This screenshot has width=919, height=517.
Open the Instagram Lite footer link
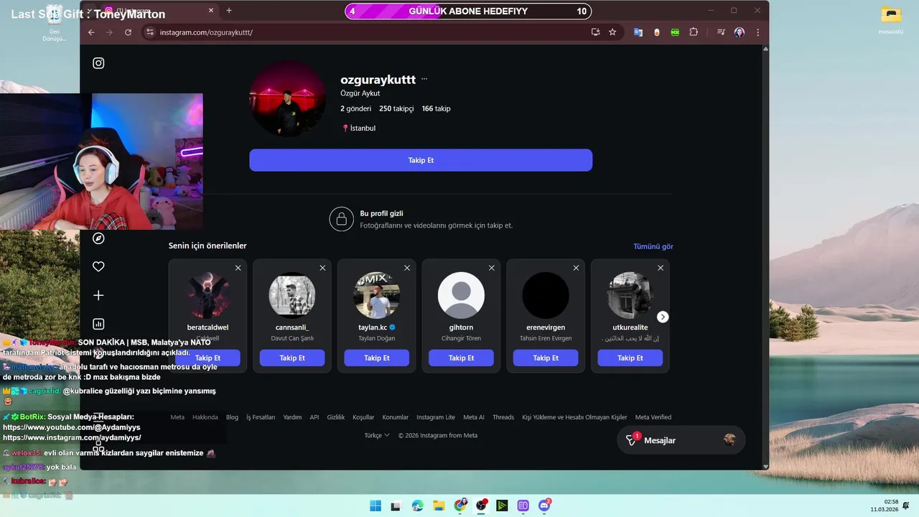pyautogui.click(x=436, y=417)
